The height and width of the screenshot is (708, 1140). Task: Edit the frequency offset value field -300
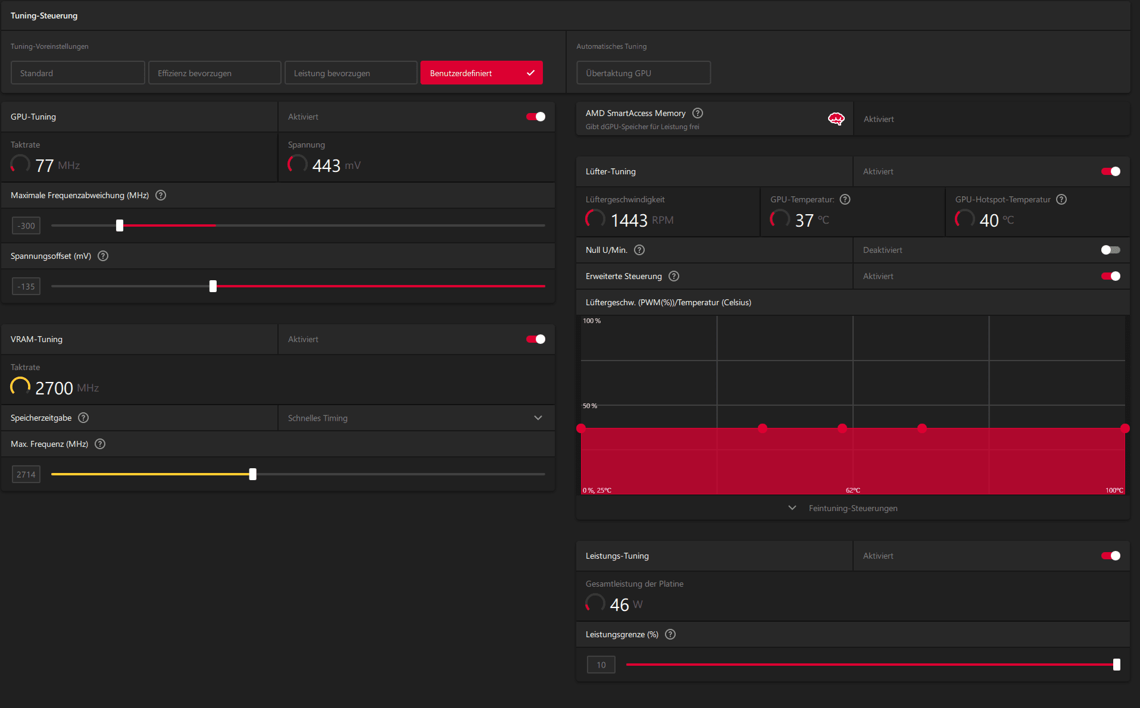pos(26,226)
